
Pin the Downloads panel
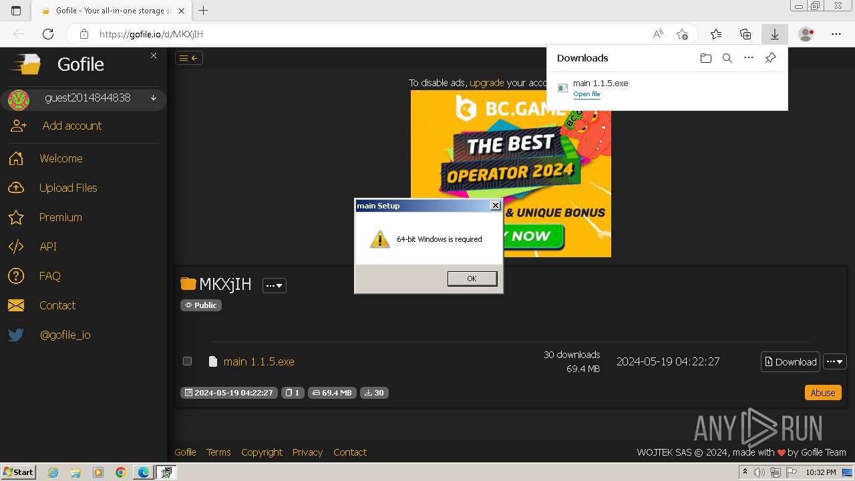[x=770, y=58]
